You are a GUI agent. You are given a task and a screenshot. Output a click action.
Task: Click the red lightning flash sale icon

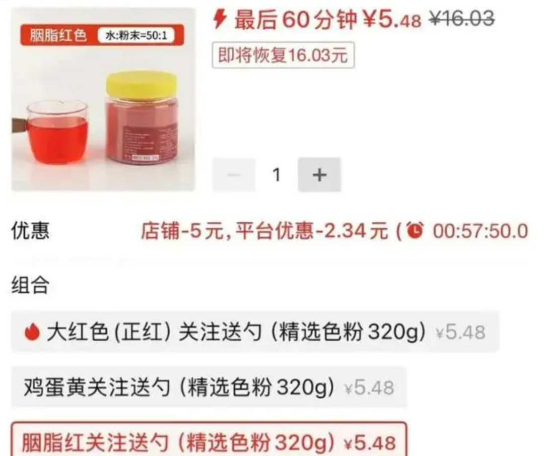point(220,19)
